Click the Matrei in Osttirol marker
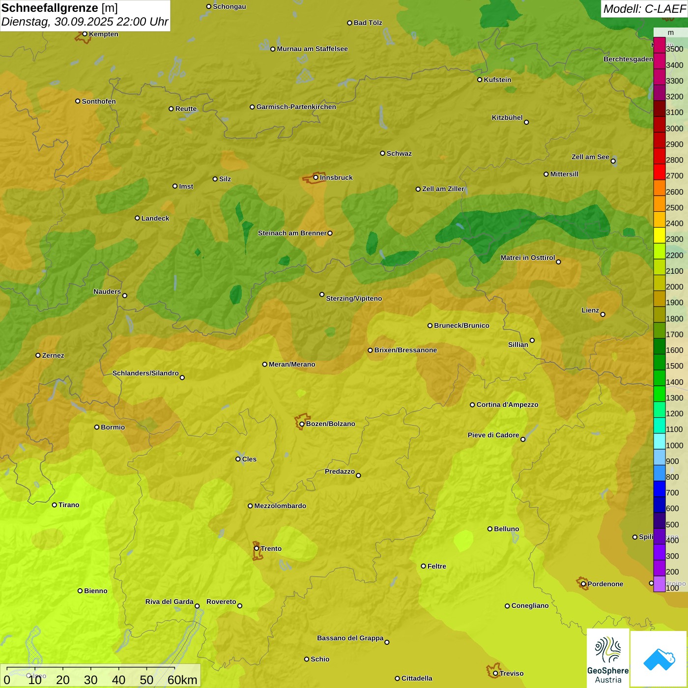This screenshot has height=688, width=688. click(558, 262)
